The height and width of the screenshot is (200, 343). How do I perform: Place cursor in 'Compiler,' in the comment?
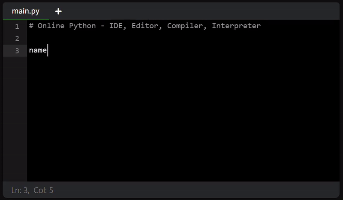point(187,26)
